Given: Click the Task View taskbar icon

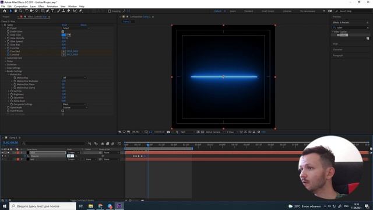Looking at the screenshot, I should coord(80,206).
